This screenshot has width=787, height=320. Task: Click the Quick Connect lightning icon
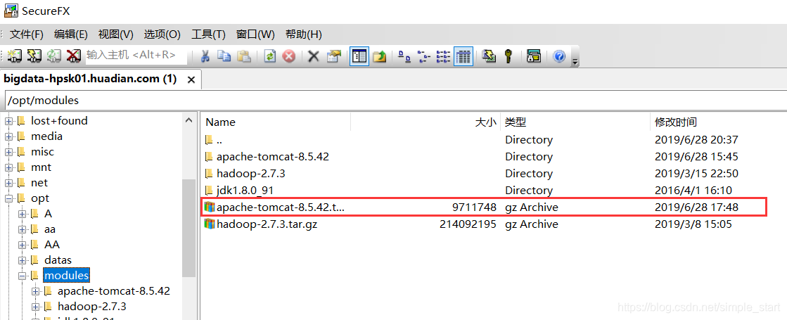coord(34,56)
